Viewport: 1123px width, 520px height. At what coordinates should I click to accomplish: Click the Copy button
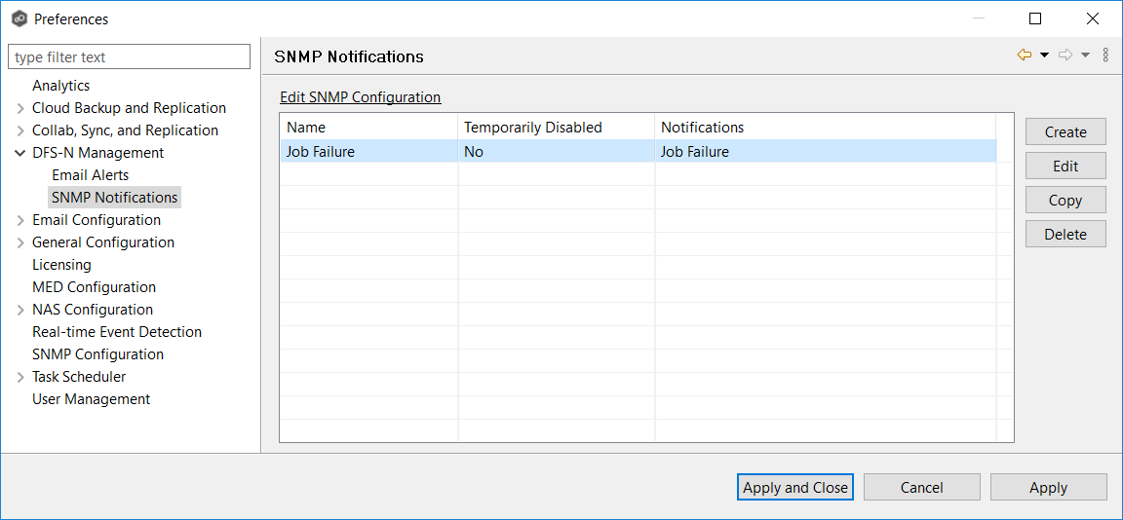(x=1065, y=200)
